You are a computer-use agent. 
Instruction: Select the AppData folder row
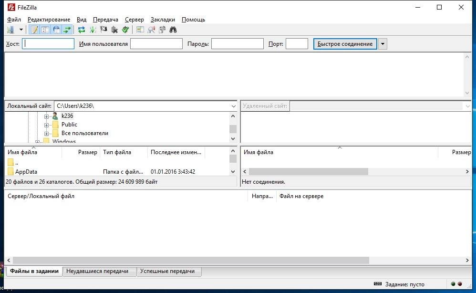tap(117, 171)
